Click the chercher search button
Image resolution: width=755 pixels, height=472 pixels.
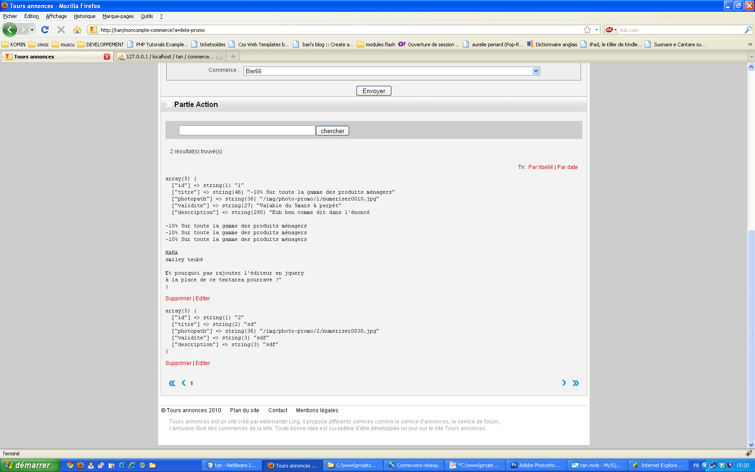click(333, 131)
